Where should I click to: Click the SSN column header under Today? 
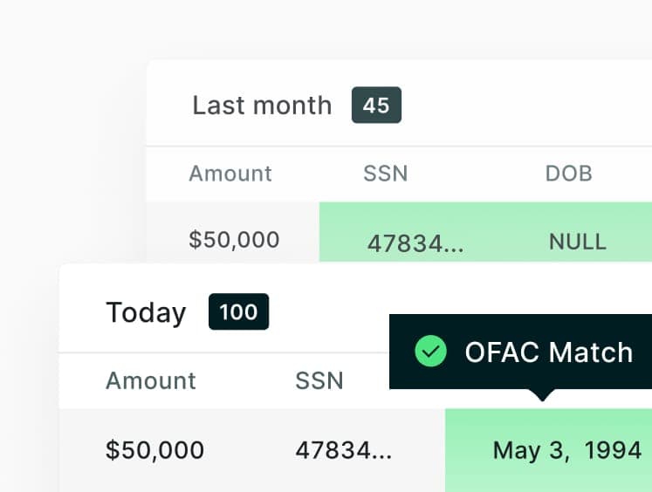point(319,380)
